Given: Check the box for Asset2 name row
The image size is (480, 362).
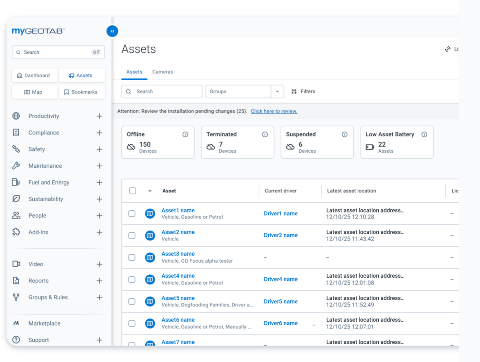Looking at the screenshot, I should (x=132, y=236).
